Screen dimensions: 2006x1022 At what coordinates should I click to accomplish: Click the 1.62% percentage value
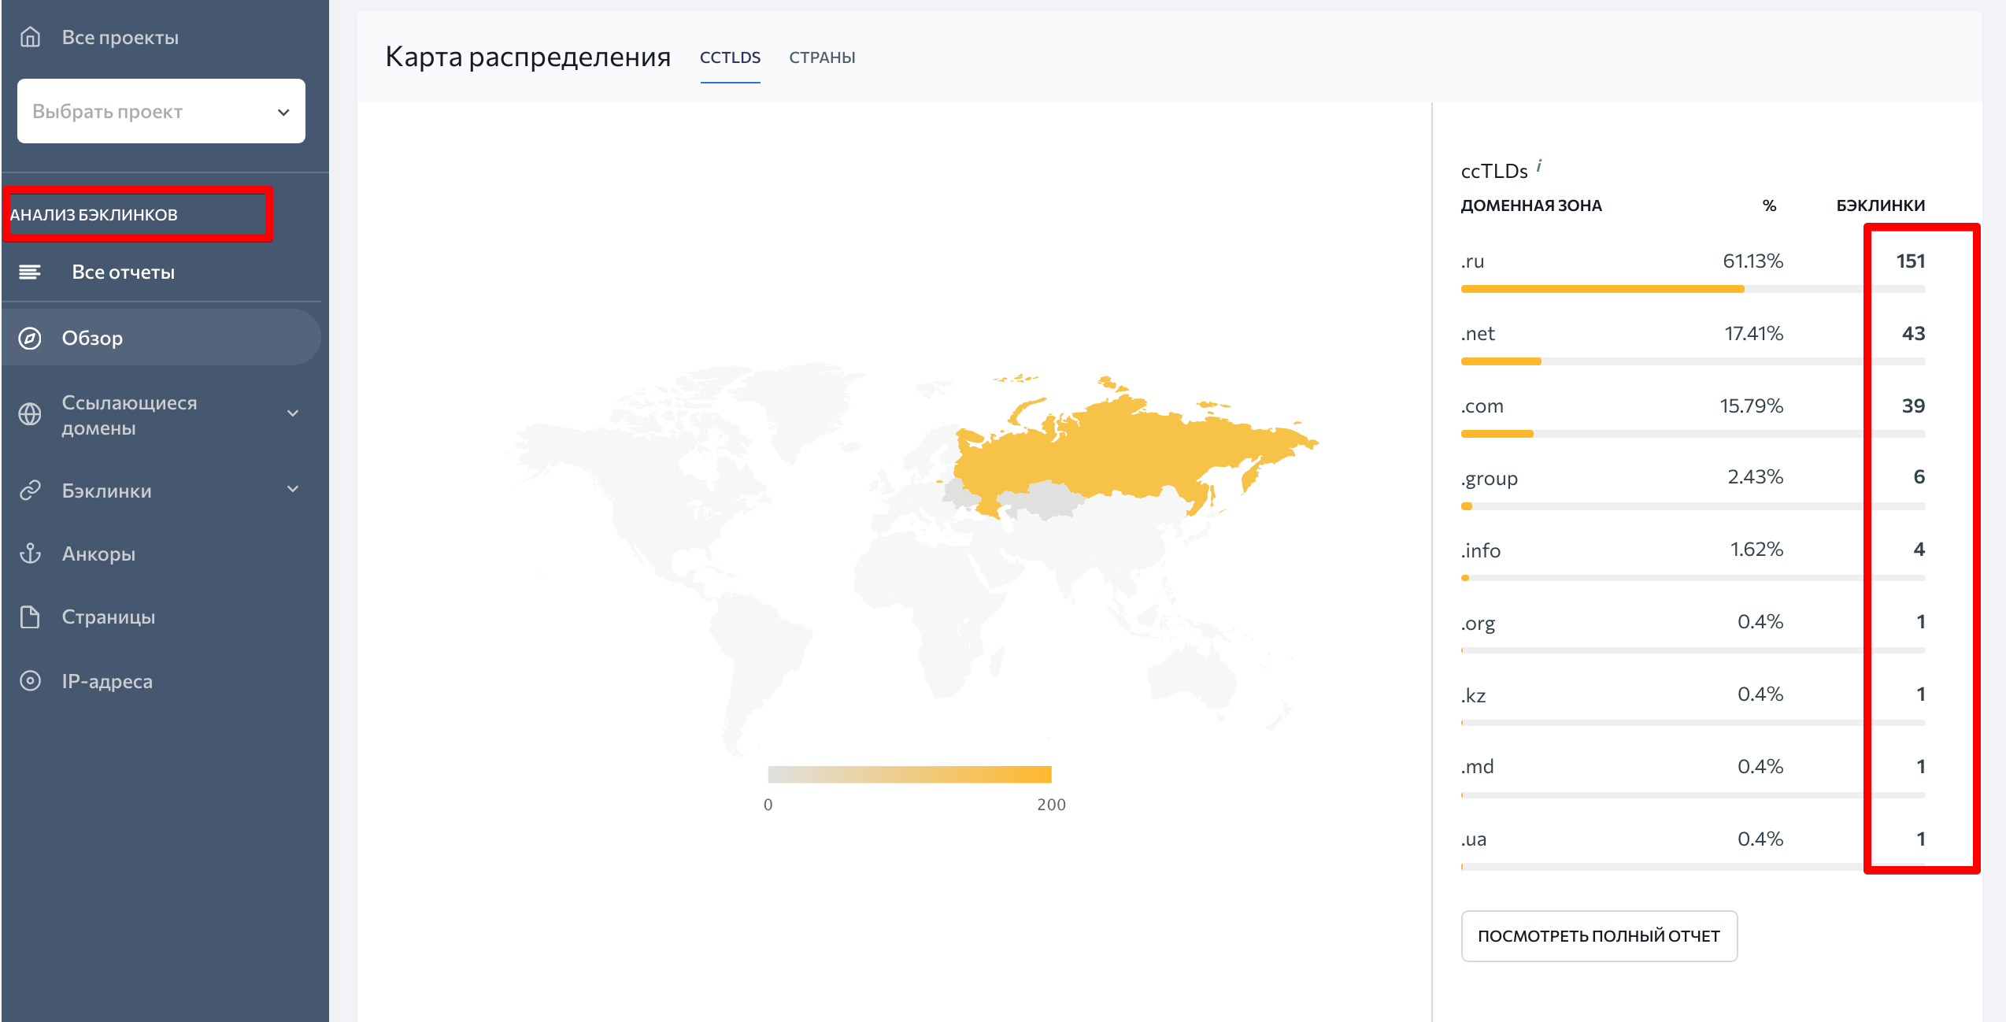(x=1756, y=550)
